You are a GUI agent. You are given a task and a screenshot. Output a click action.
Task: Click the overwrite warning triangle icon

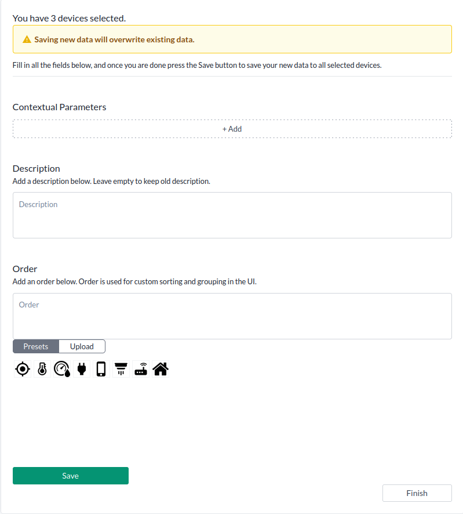coord(27,40)
